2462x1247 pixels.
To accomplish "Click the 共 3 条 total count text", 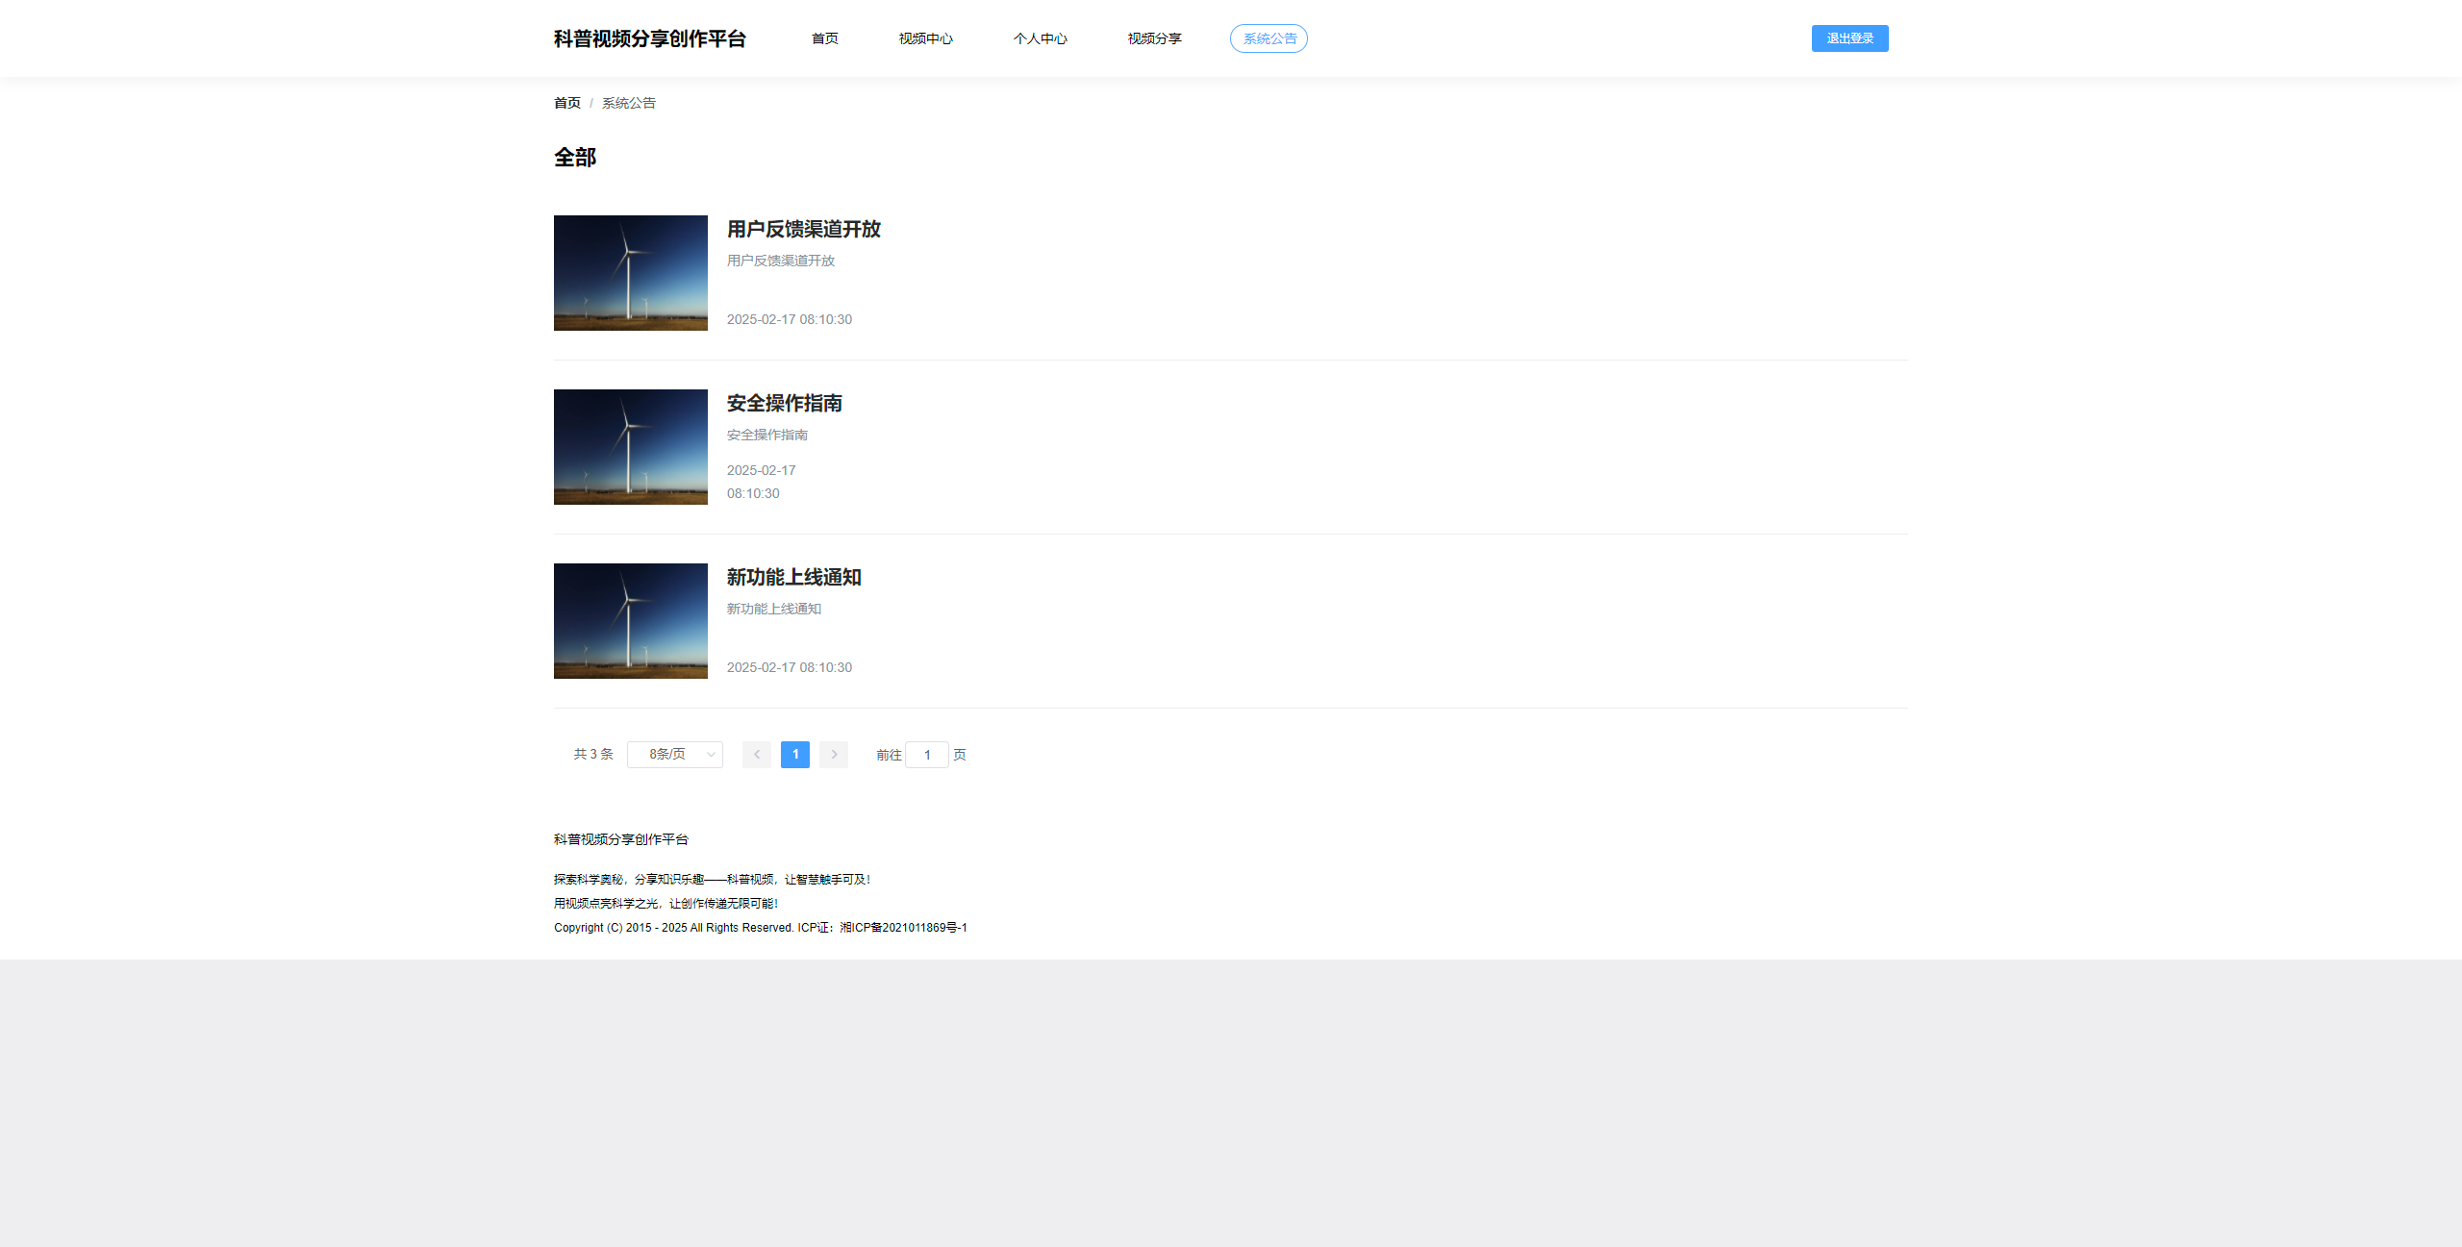I will (593, 755).
